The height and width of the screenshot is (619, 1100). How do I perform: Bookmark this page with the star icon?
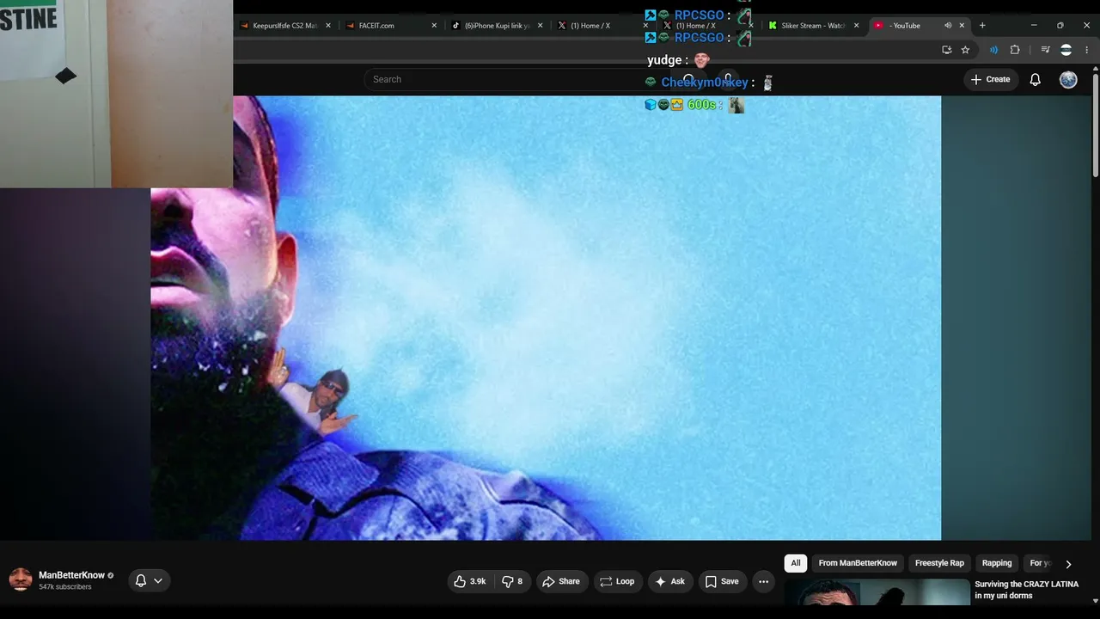point(965,50)
